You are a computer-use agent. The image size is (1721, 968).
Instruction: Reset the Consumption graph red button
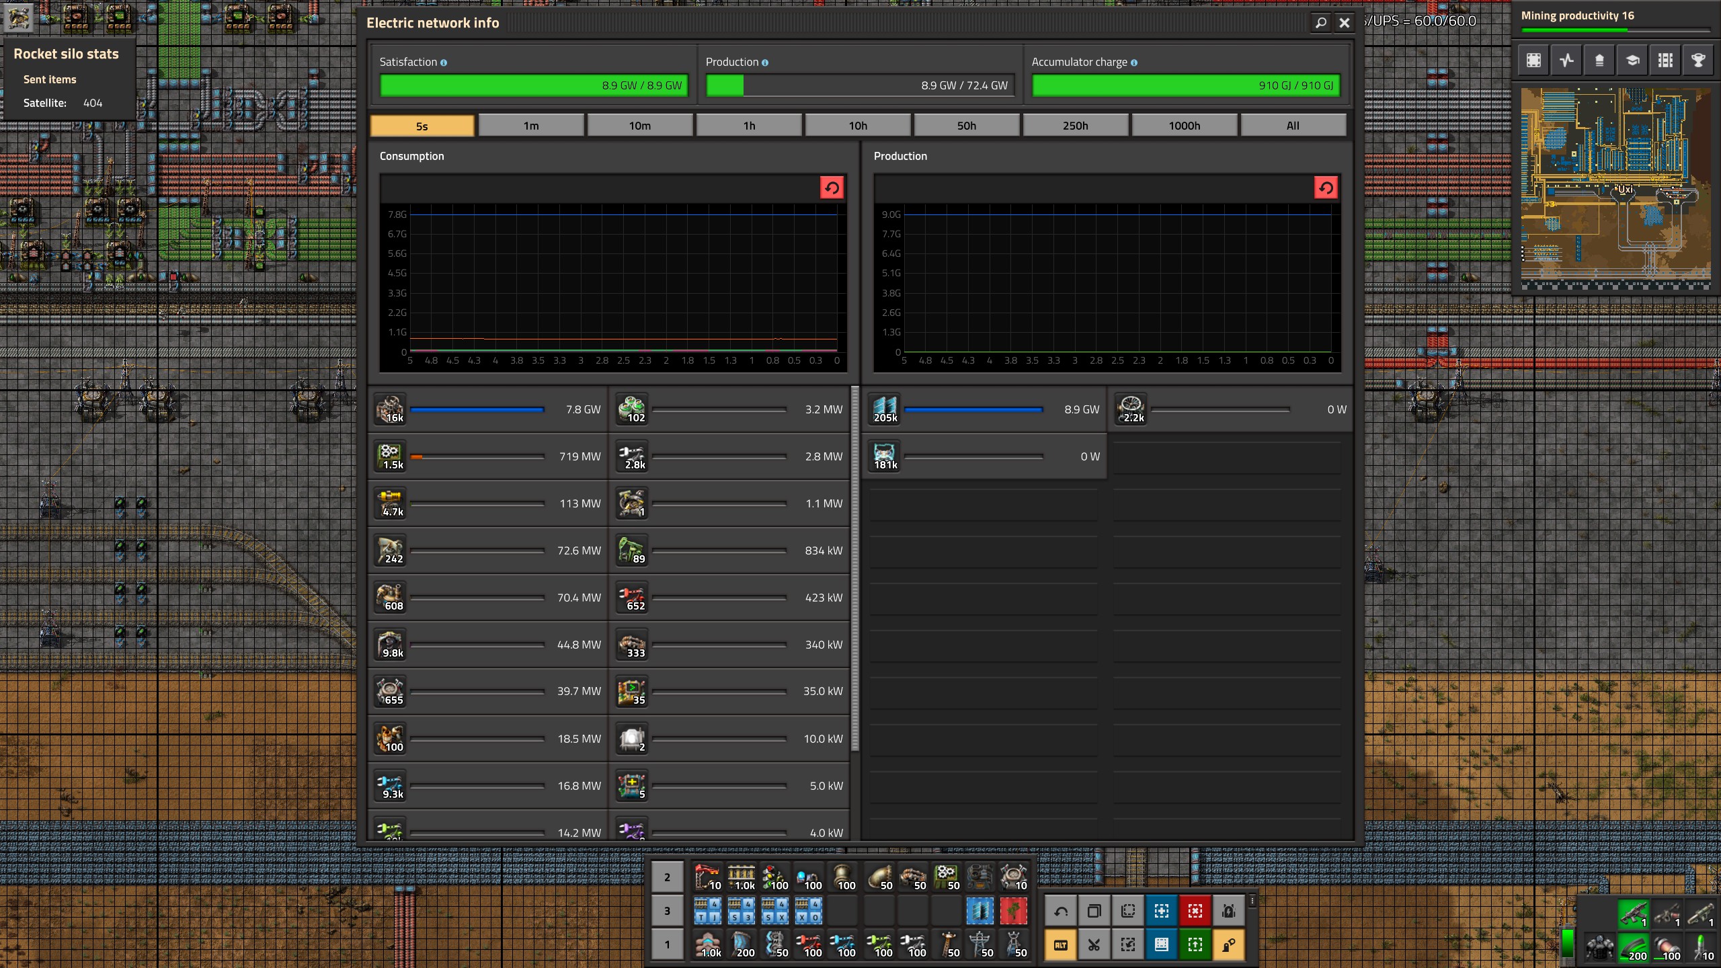(x=832, y=188)
